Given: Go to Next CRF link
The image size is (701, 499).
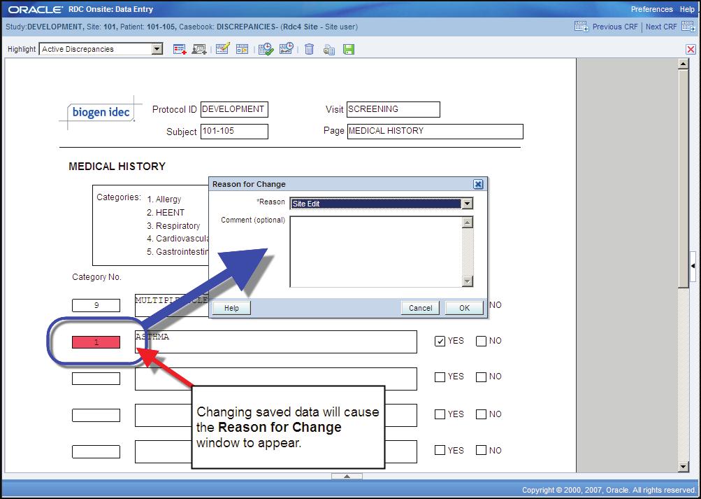Looking at the screenshot, I should 661,27.
